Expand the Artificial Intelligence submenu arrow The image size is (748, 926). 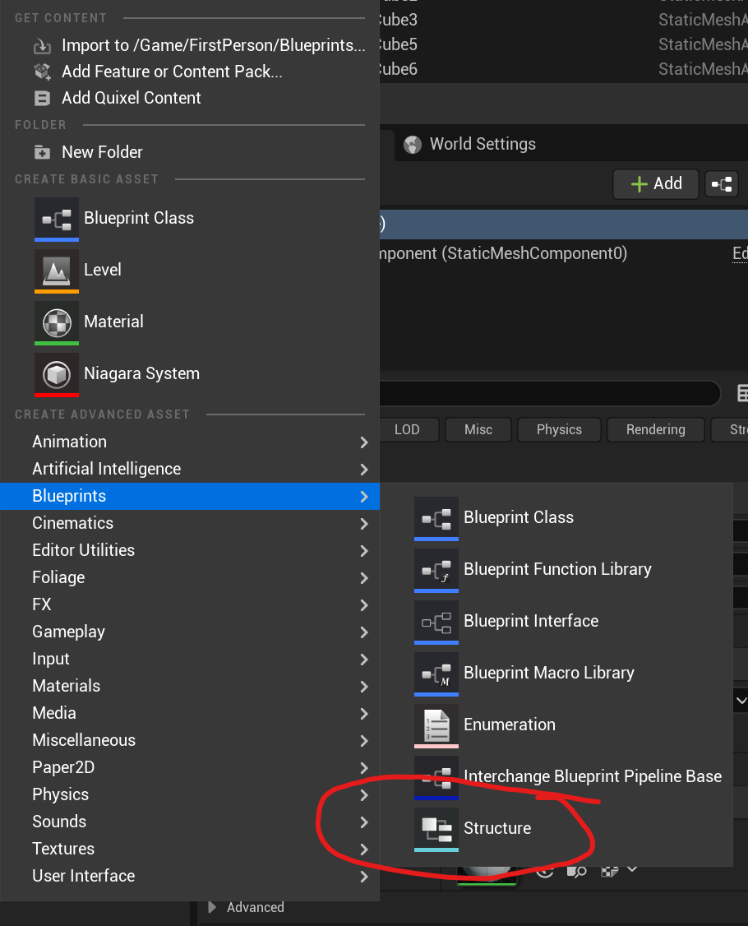coord(363,470)
